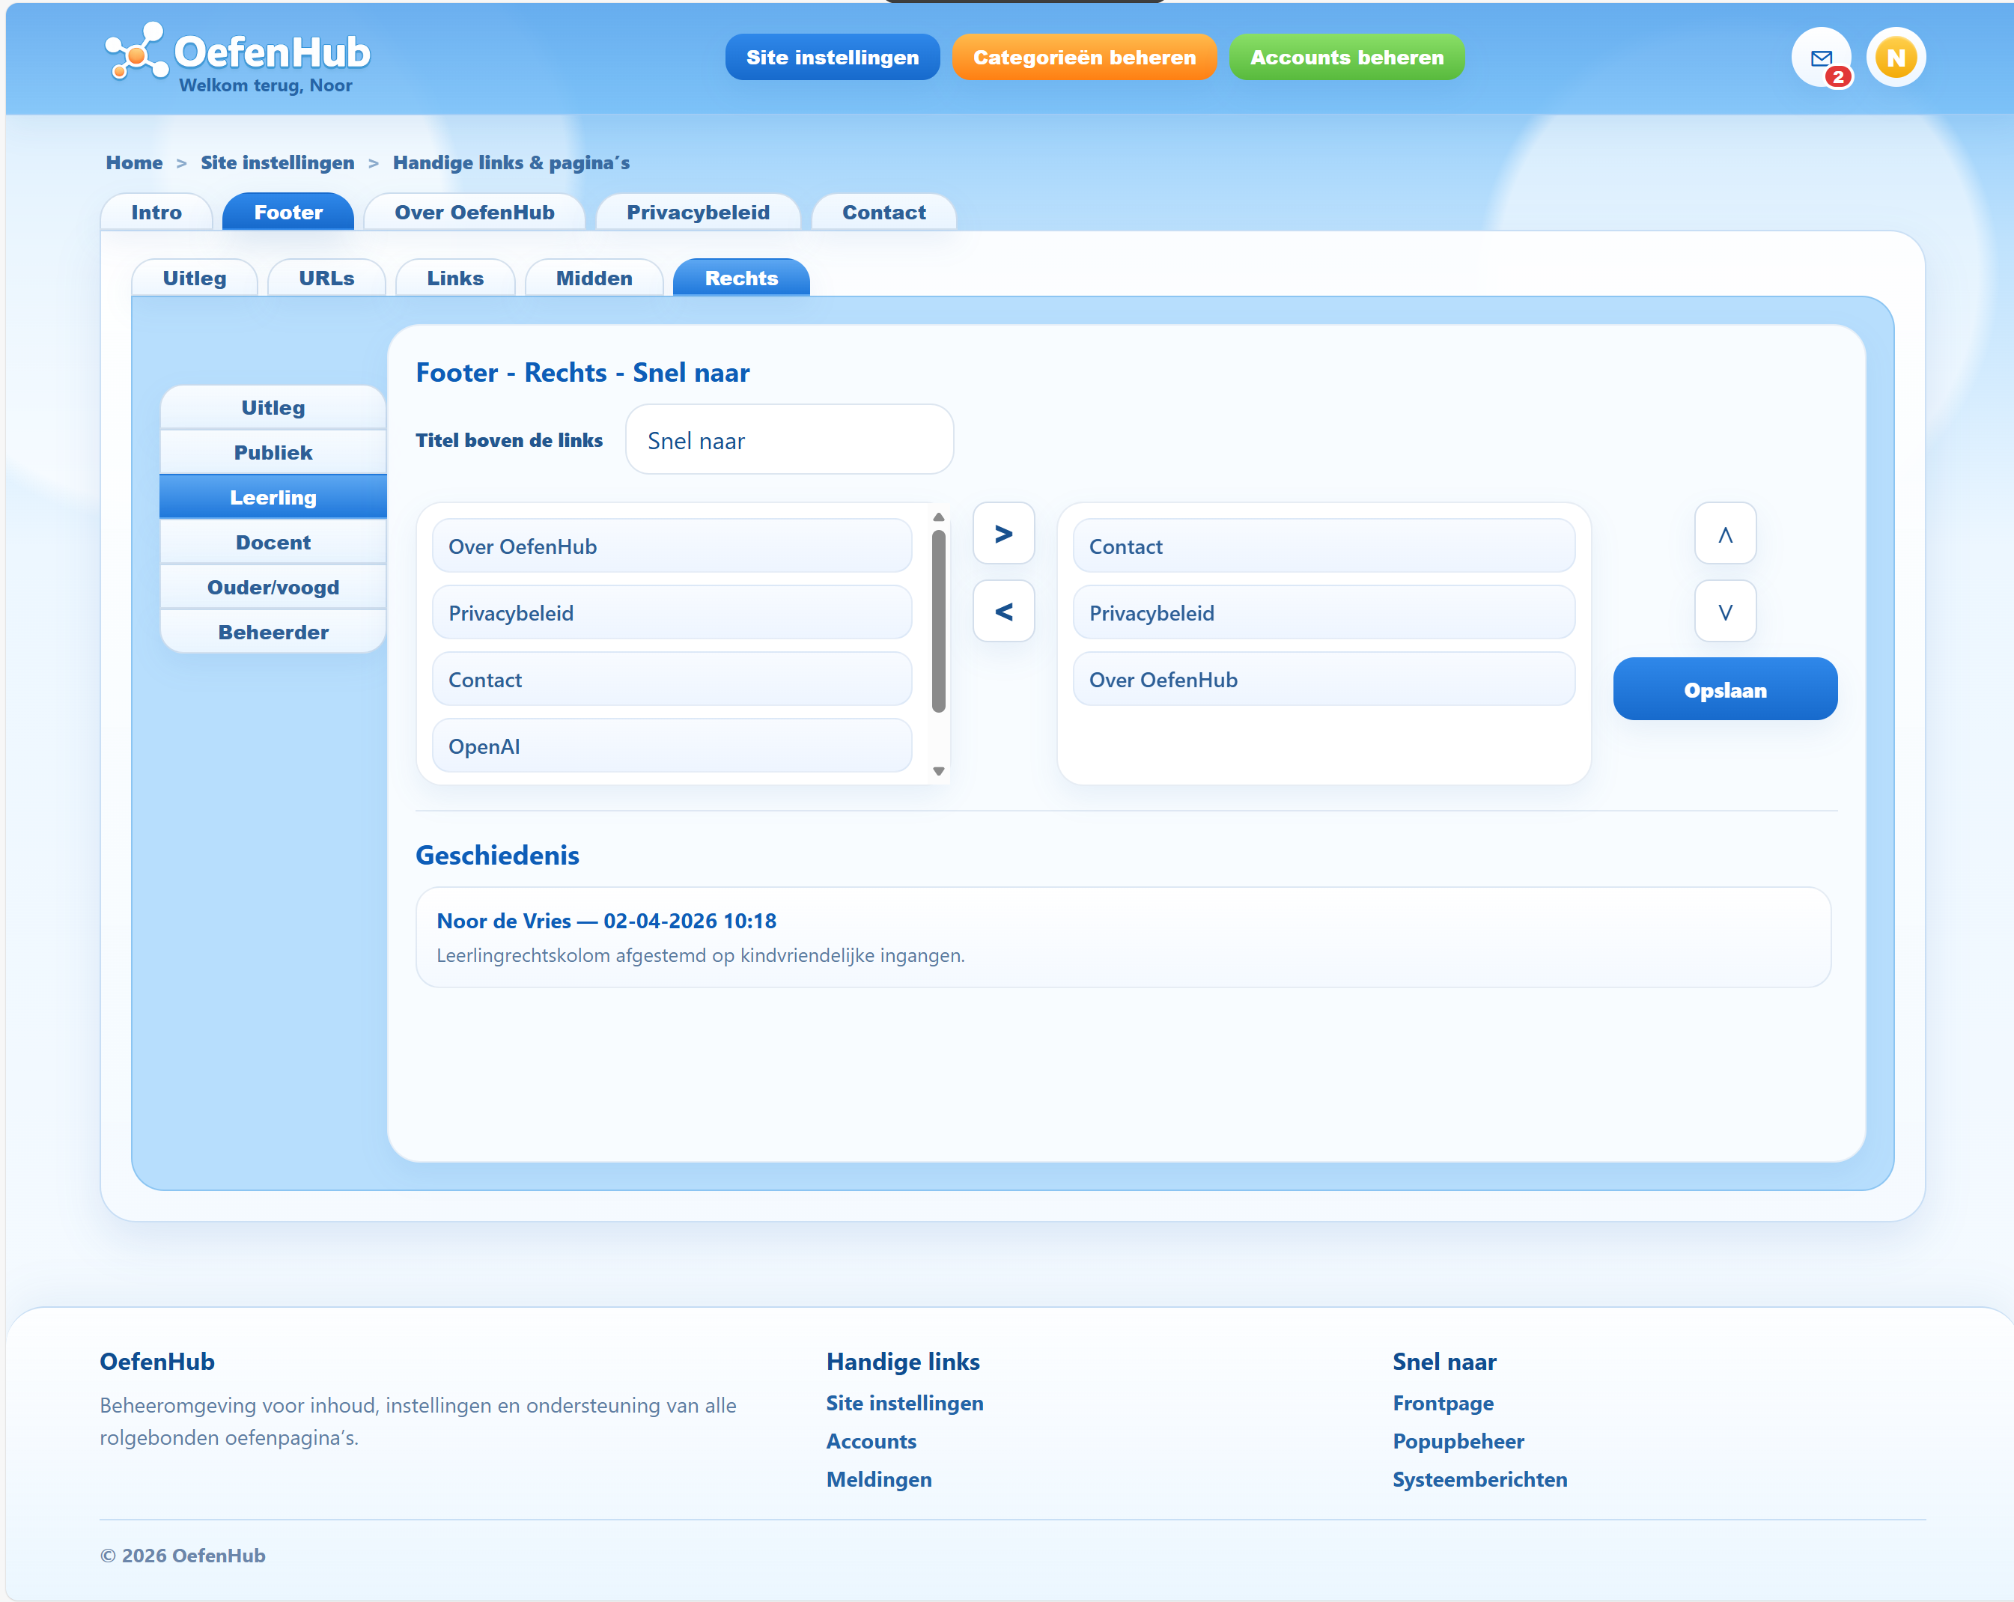Image resolution: width=2014 pixels, height=1602 pixels.
Task: Select Privacybeleid in available links list
Action: click(x=672, y=613)
